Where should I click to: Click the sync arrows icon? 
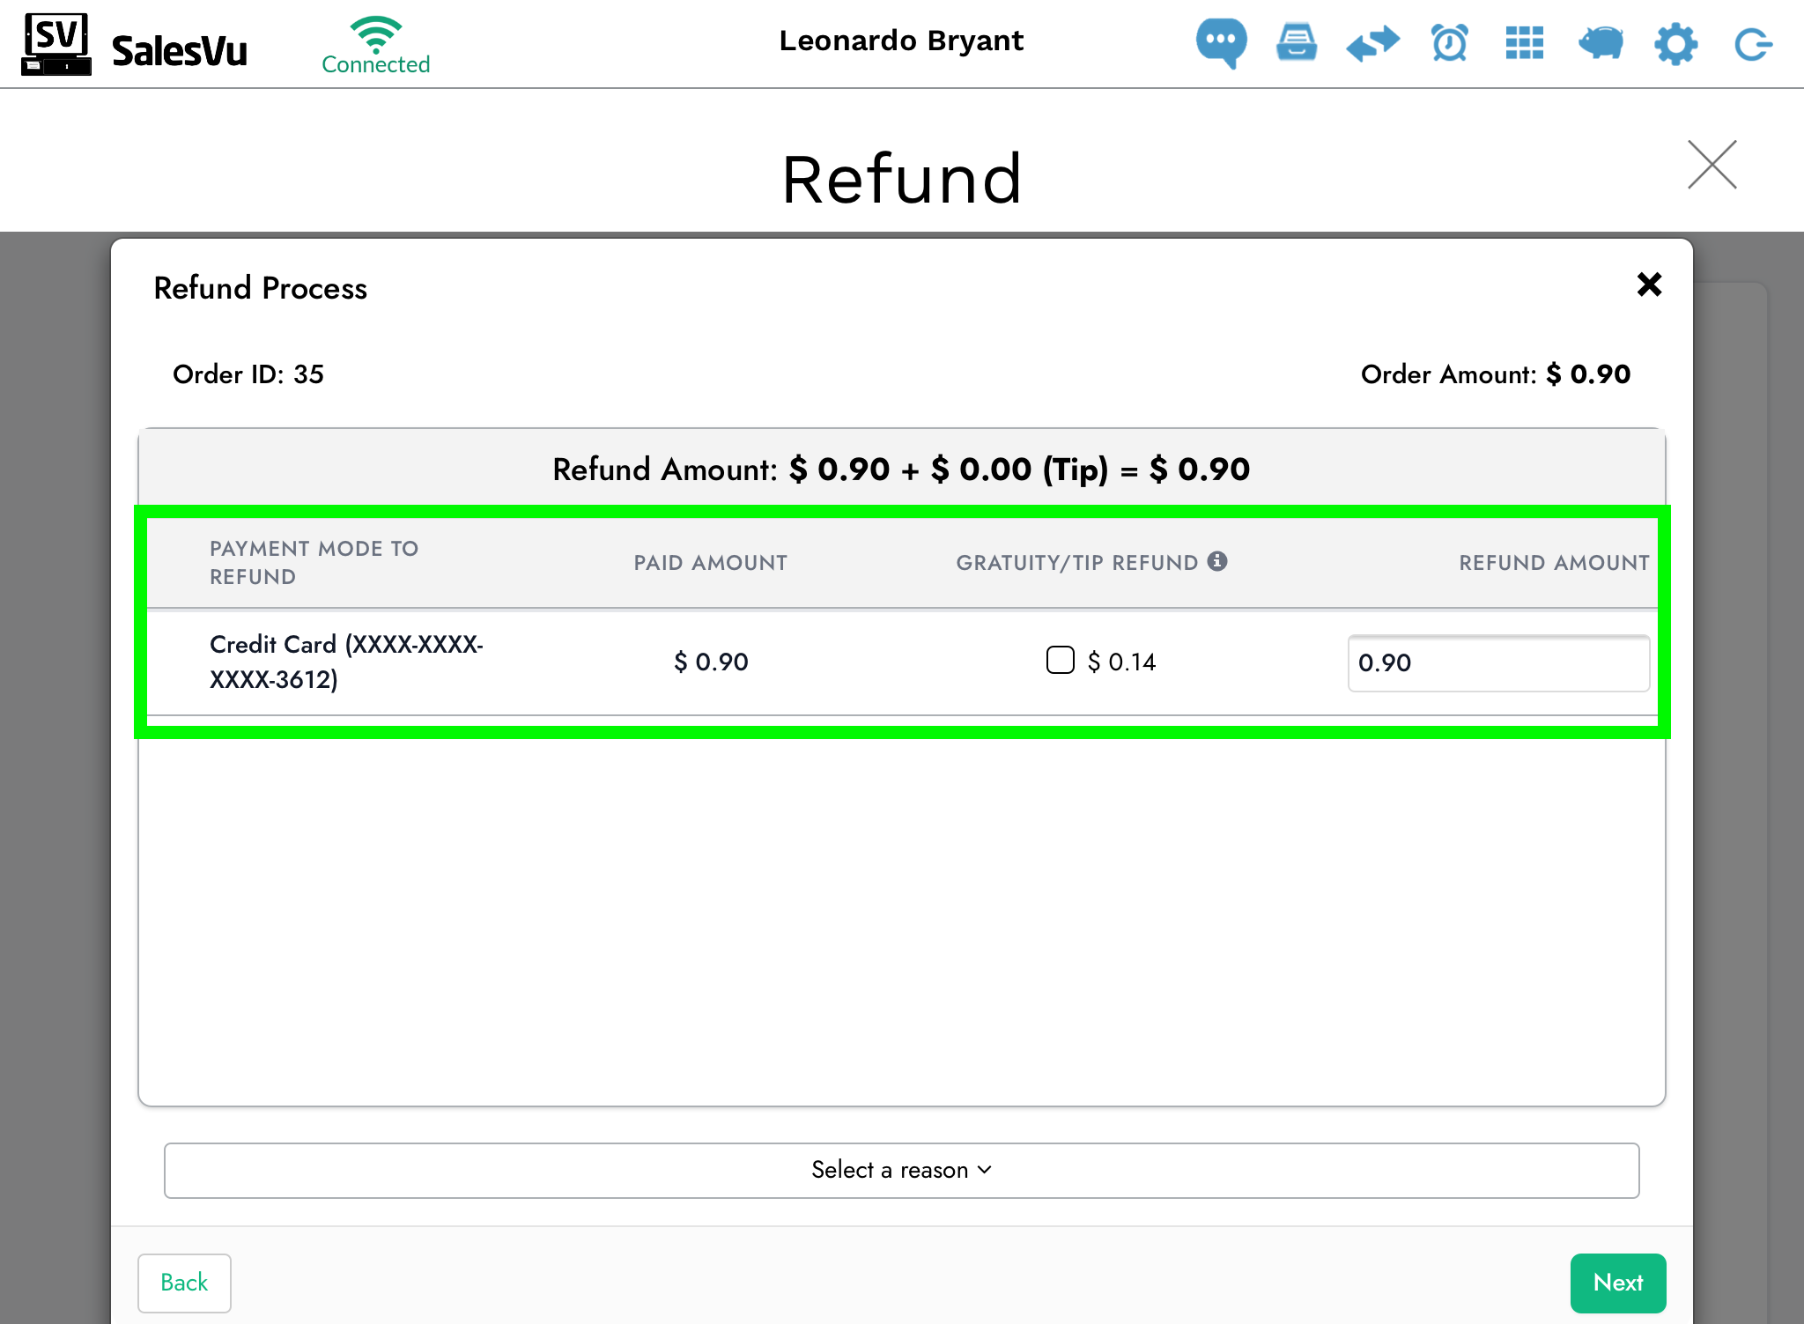click(x=1372, y=42)
